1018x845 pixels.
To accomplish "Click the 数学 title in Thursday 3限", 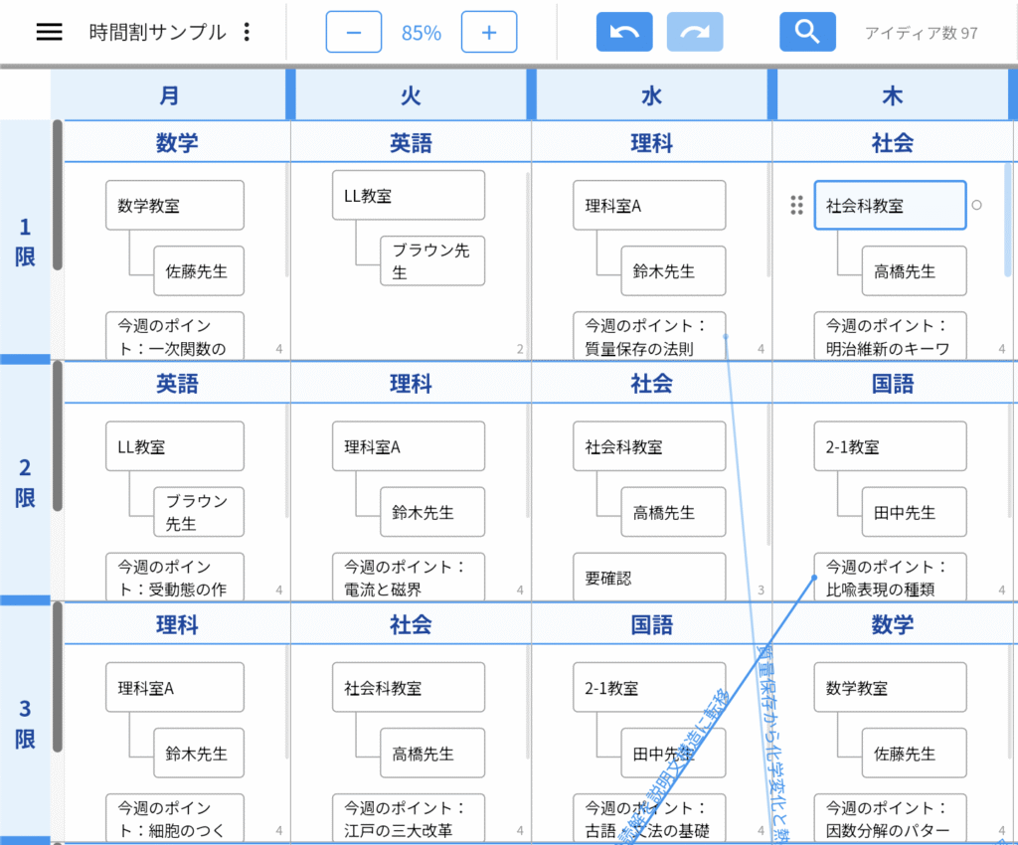I will pos(892,624).
